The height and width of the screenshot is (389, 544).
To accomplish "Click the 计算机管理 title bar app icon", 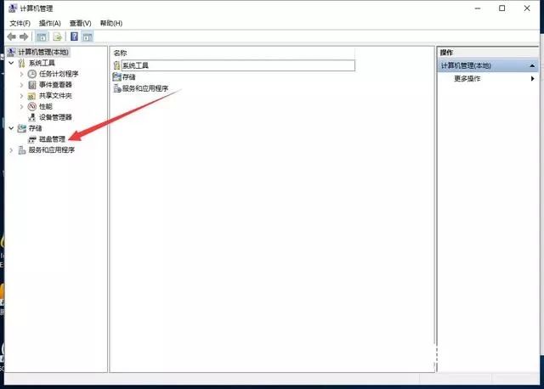I will (x=13, y=8).
